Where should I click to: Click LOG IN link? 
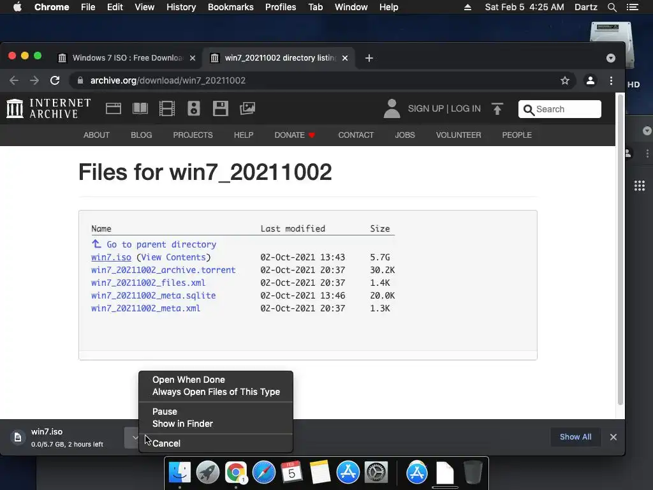[x=466, y=108]
